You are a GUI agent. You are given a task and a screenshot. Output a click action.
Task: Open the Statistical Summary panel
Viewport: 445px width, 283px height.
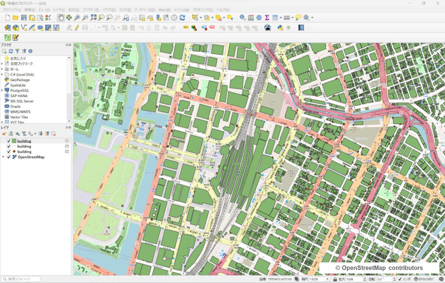(267, 18)
